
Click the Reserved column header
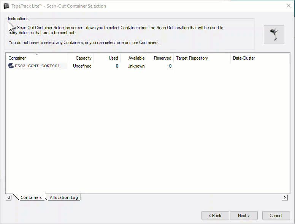(x=160, y=58)
